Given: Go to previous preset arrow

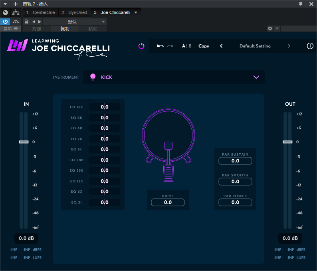Looking at the screenshot, I should pos(221,46).
